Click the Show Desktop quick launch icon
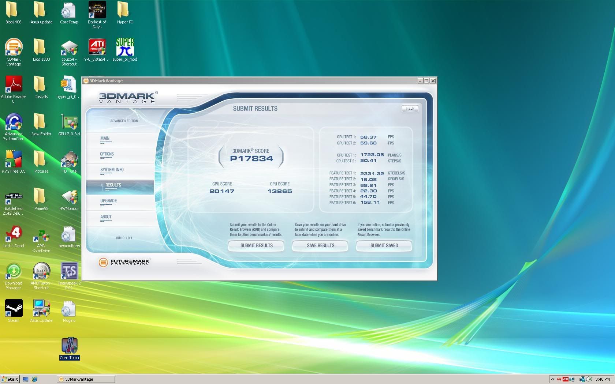 [x=26, y=379]
